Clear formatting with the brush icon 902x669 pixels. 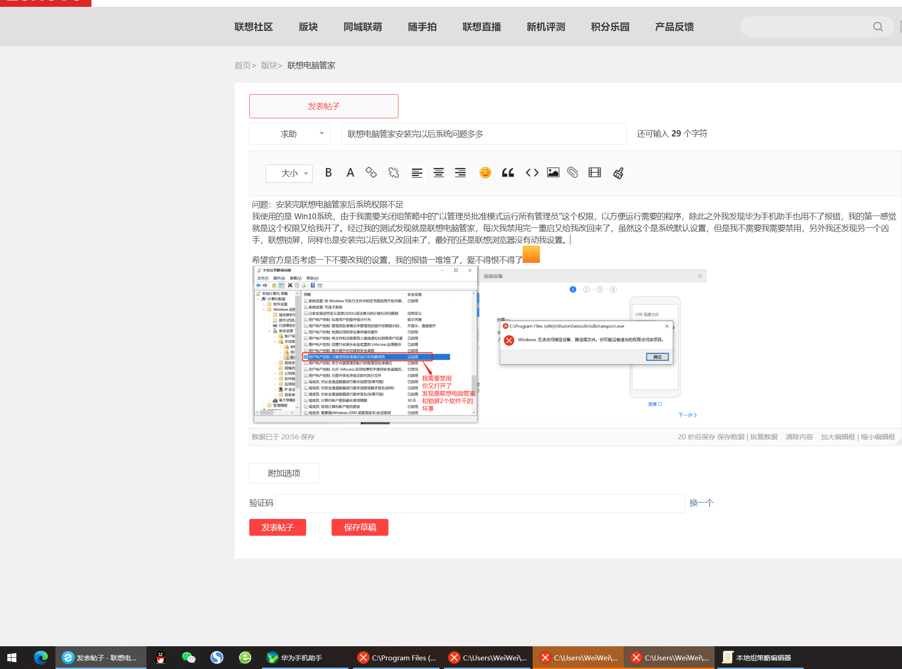click(x=618, y=173)
